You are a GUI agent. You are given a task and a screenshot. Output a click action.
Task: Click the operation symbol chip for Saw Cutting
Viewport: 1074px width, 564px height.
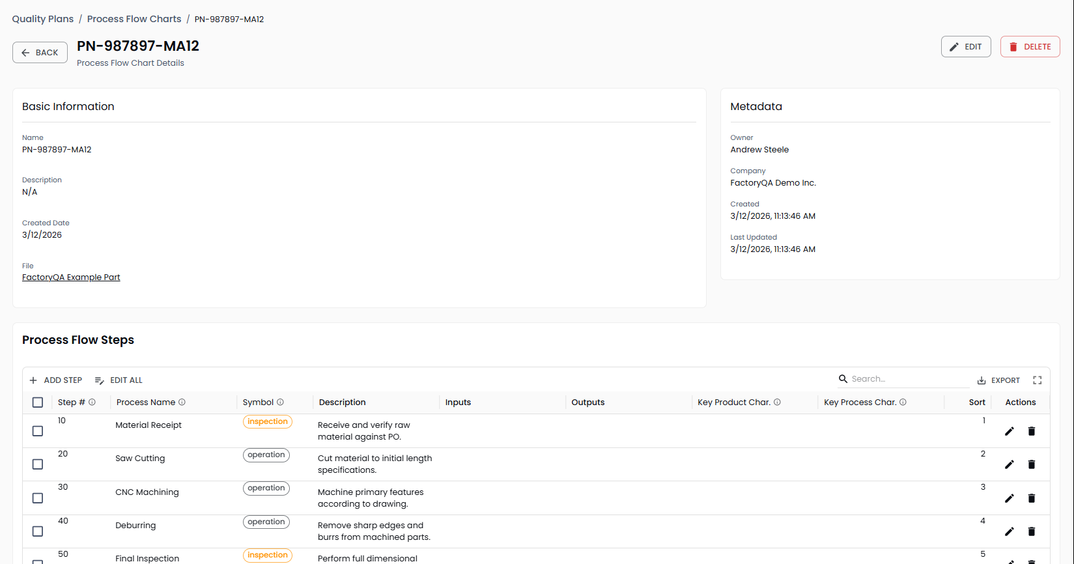click(266, 455)
